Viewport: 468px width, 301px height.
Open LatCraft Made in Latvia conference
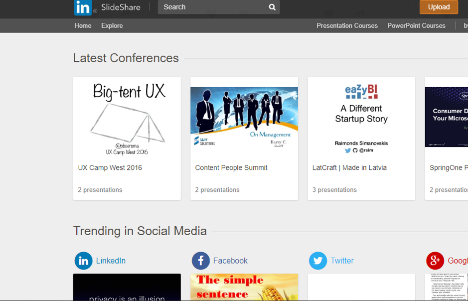[x=349, y=167]
